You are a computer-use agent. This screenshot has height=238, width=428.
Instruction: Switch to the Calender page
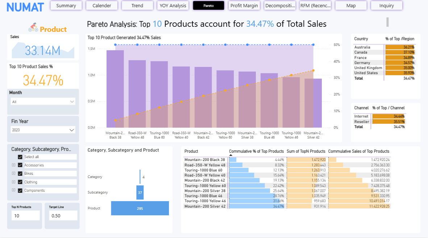(101, 5)
